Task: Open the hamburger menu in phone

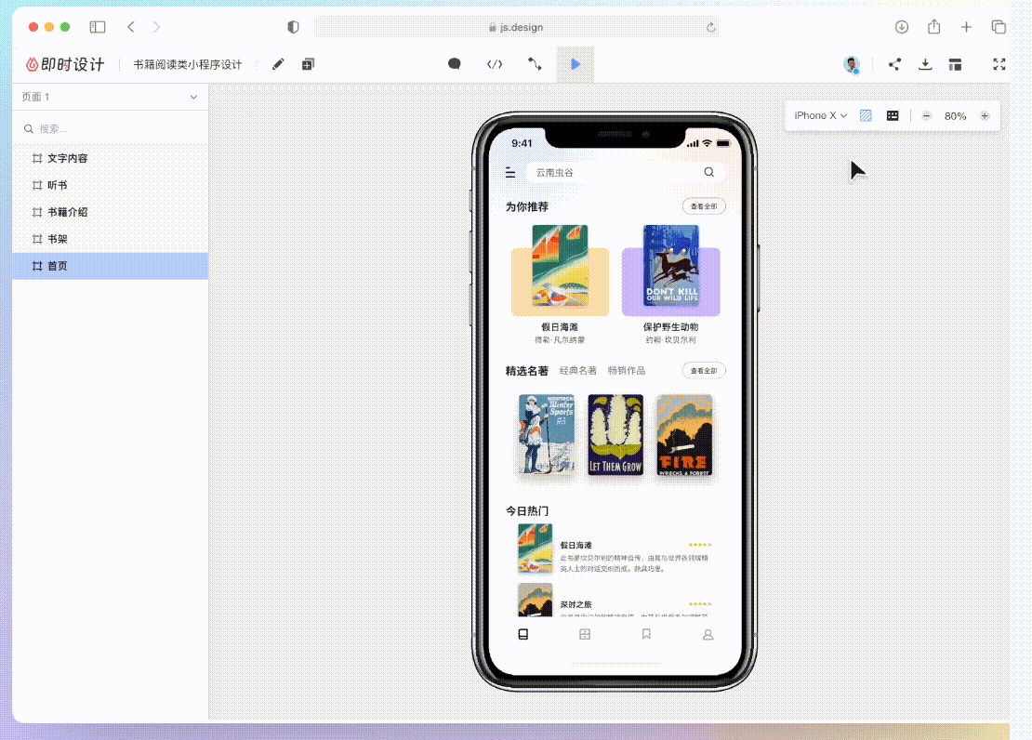Action: (x=510, y=173)
